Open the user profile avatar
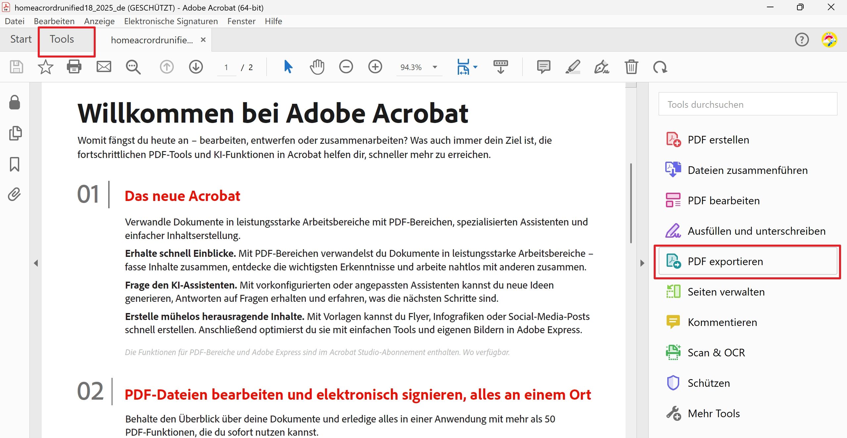Image resolution: width=847 pixels, height=438 pixels. (829, 40)
